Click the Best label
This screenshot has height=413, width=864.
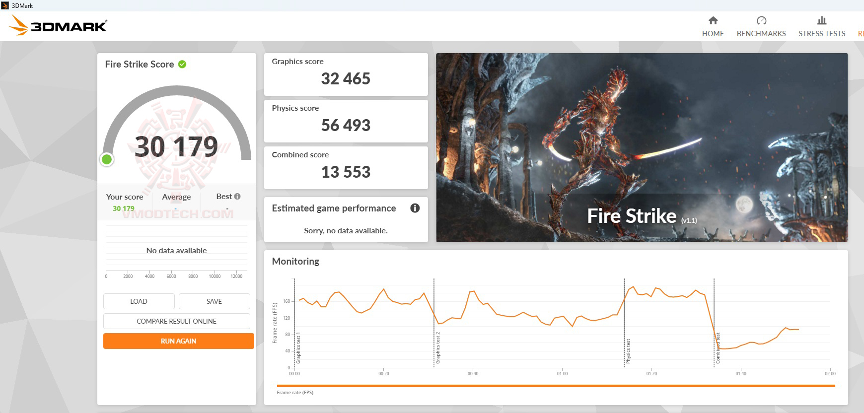224,196
